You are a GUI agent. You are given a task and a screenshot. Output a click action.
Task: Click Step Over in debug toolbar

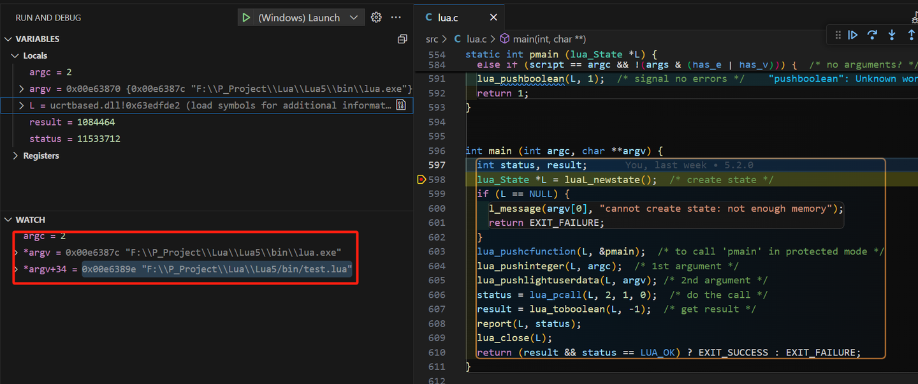pos(872,35)
